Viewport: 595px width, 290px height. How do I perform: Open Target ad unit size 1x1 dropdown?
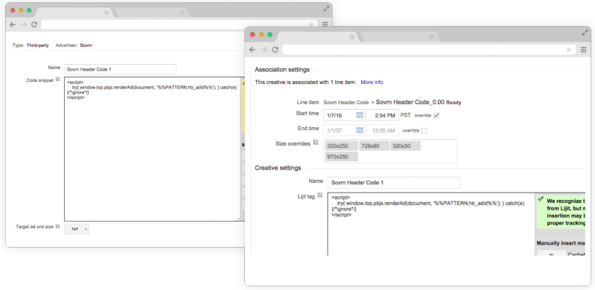[77, 229]
